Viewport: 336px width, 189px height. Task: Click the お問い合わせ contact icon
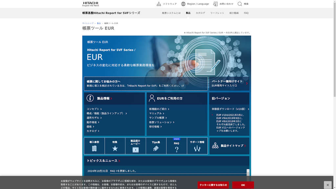point(215,4)
